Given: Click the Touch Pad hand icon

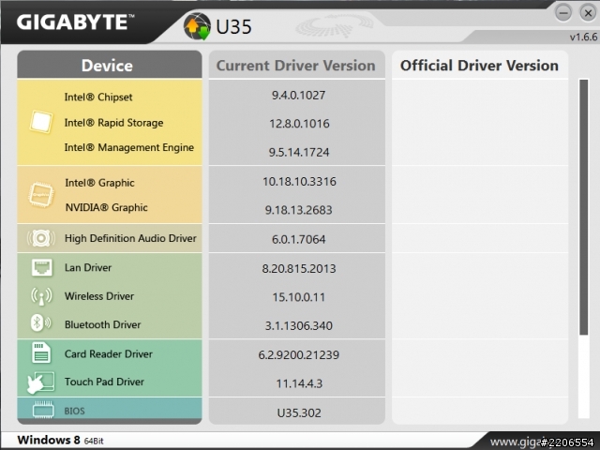Looking at the screenshot, I should pos(41,382).
